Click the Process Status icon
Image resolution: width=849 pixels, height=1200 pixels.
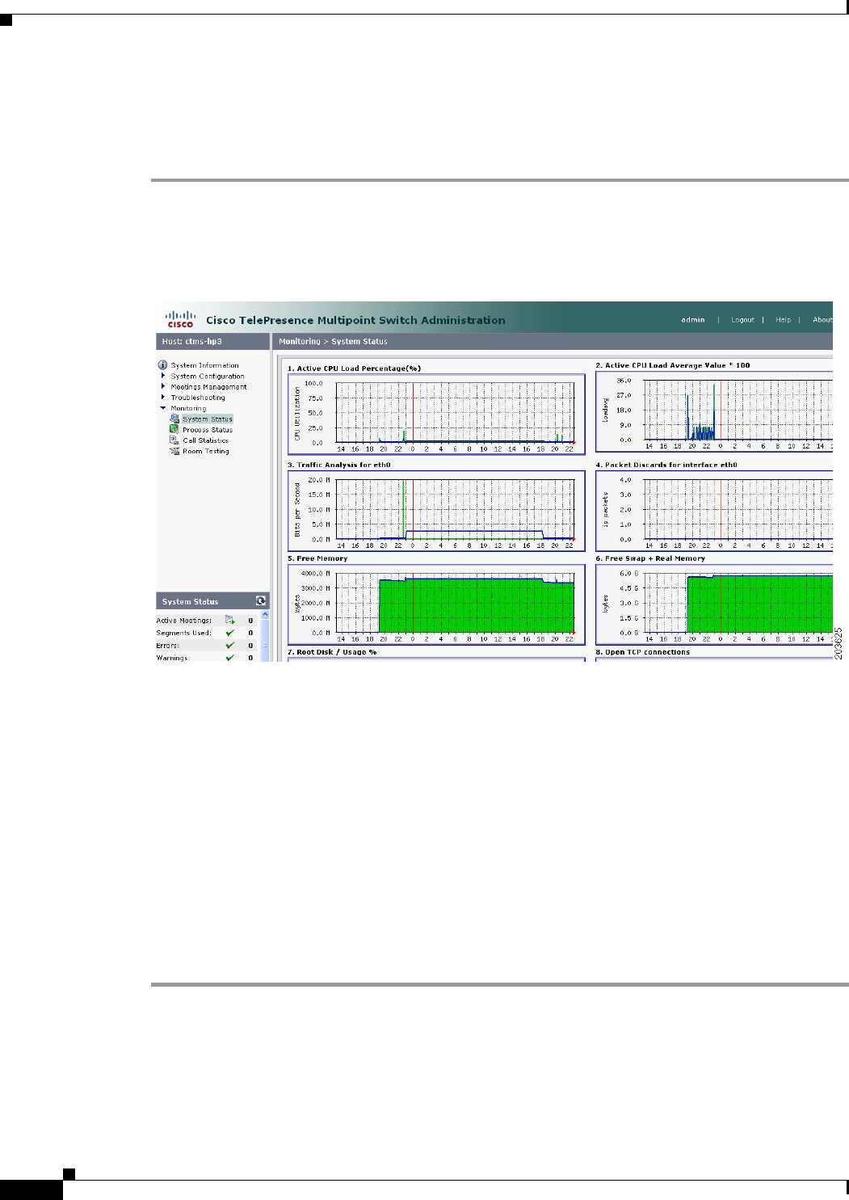174,429
